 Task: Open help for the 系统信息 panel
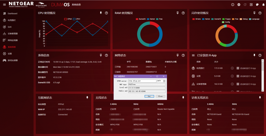point(106,55)
